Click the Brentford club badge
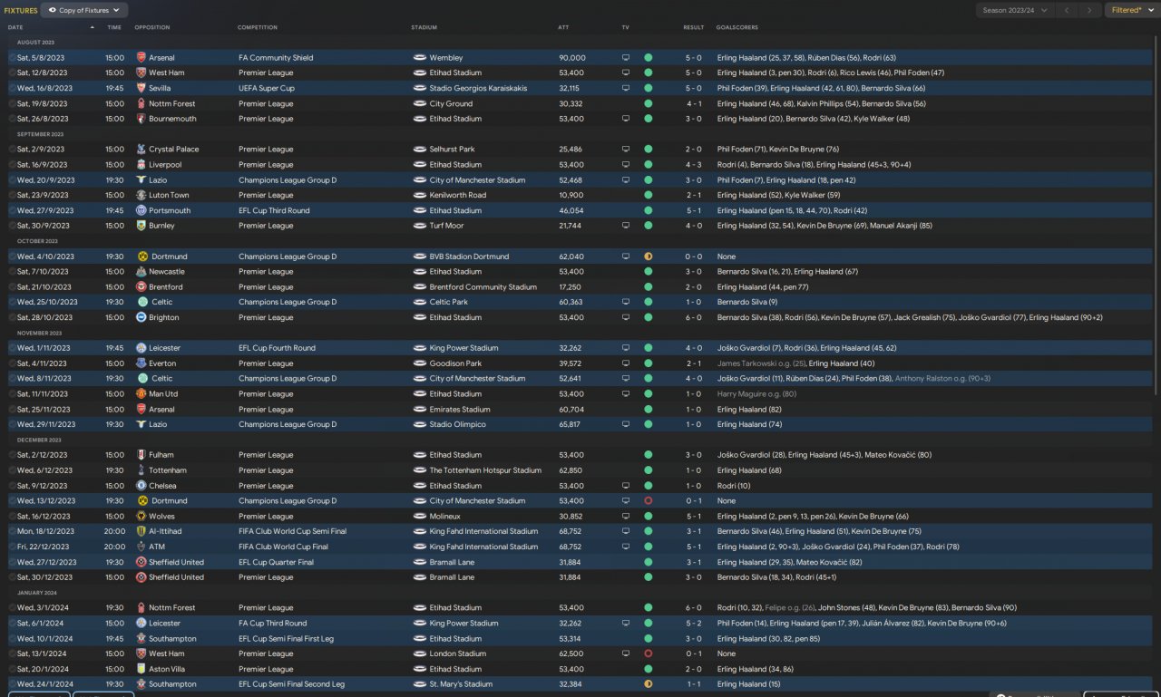Image resolution: width=1161 pixels, height=697 pixels. (141, 287)
